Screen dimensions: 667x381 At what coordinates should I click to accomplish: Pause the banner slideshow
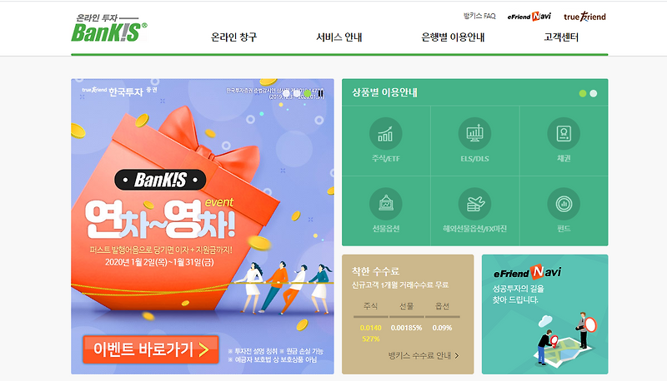[x=321, y=93]
